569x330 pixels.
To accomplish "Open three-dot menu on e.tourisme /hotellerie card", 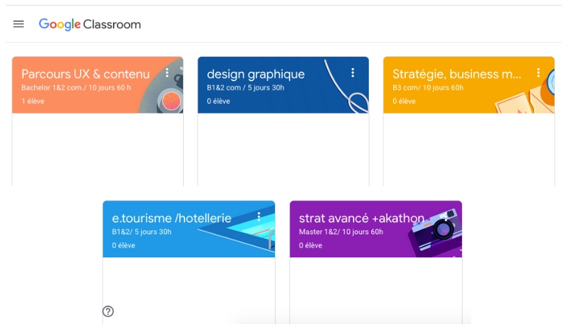I will [x=259, y=216].
